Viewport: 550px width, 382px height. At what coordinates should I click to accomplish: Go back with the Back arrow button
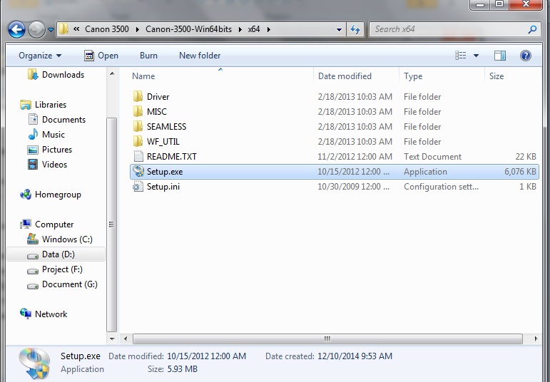16,29
